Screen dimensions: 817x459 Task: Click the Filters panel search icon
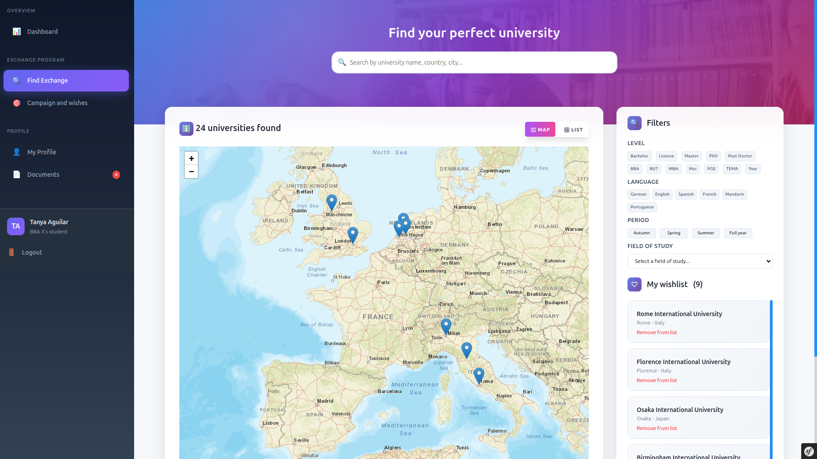pos(635,123)
